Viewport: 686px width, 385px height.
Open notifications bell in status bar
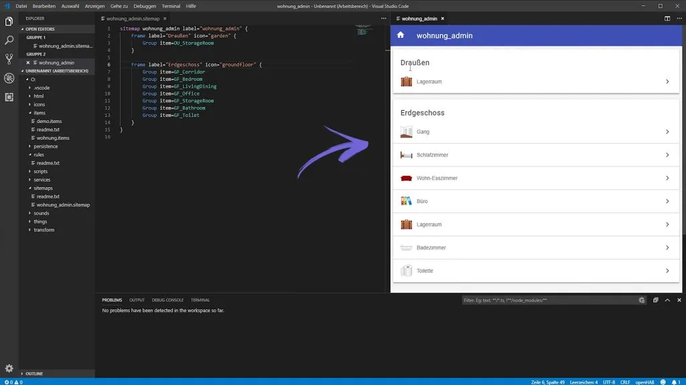click(675, 382)
